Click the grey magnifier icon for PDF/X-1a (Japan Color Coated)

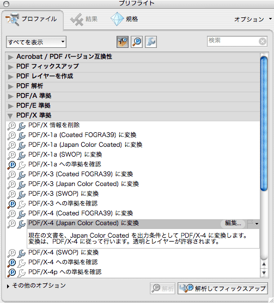[12, 145]
